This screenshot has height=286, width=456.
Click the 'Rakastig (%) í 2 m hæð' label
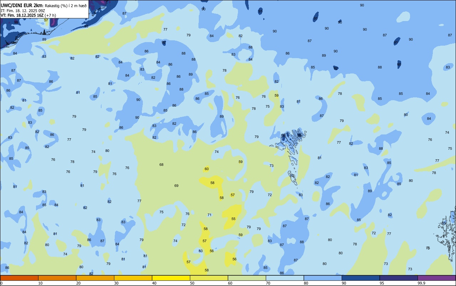[x=66, y=6]
